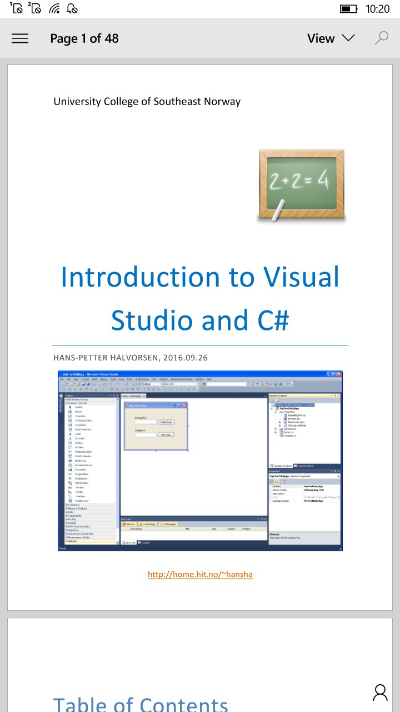Tap the battery status icon
The height and width of the screenshot is (712, 400).
tap(349, 9)
